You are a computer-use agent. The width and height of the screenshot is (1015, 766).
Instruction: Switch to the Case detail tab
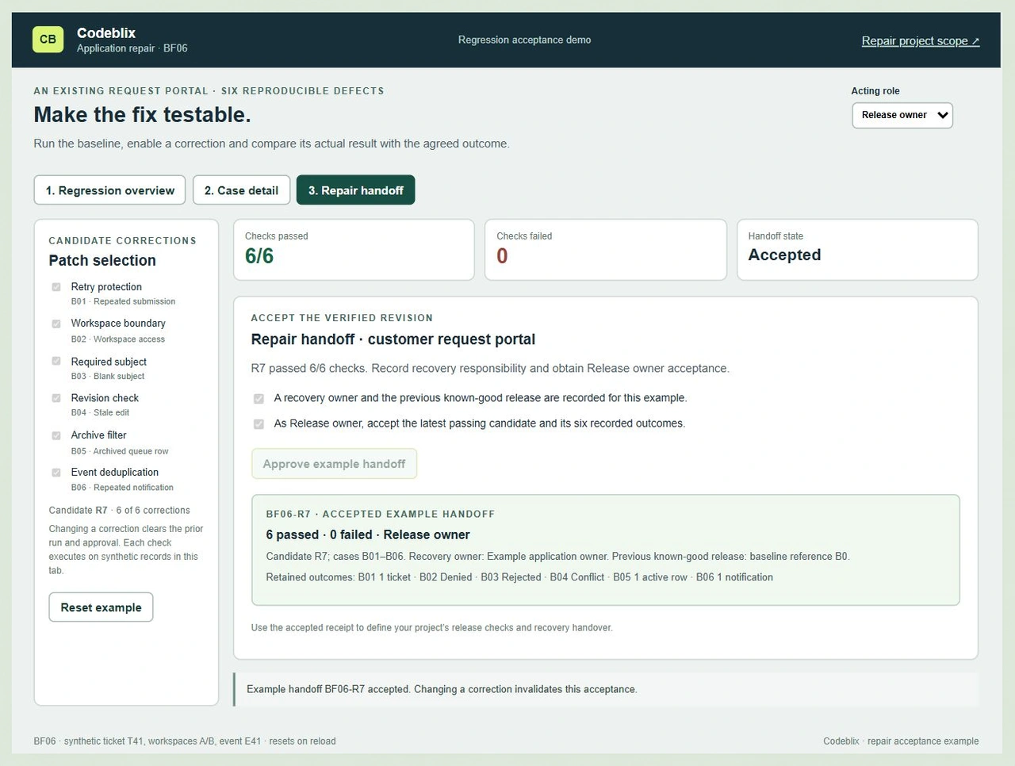pyautogui.click(x=241, y=190)
